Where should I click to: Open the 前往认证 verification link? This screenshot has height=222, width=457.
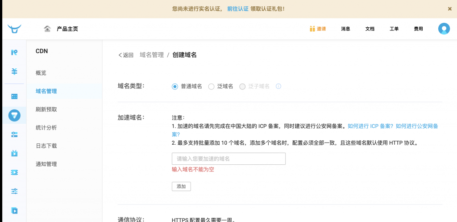coord(238,9)
